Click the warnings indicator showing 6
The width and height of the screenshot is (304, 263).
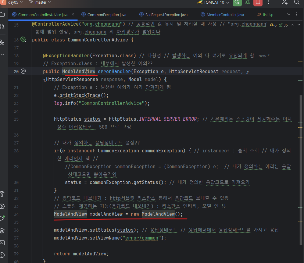click(273, 25)
